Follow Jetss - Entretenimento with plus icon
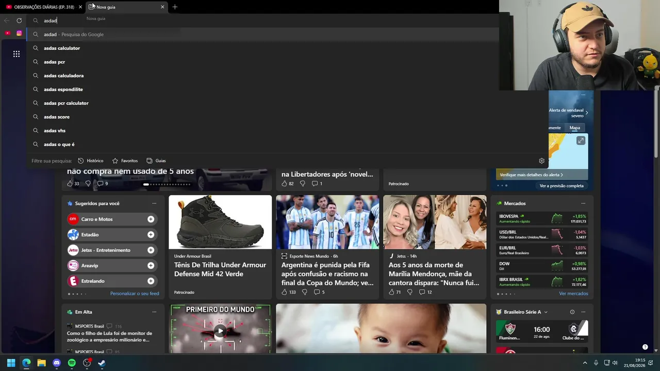 tap(151, 250)
